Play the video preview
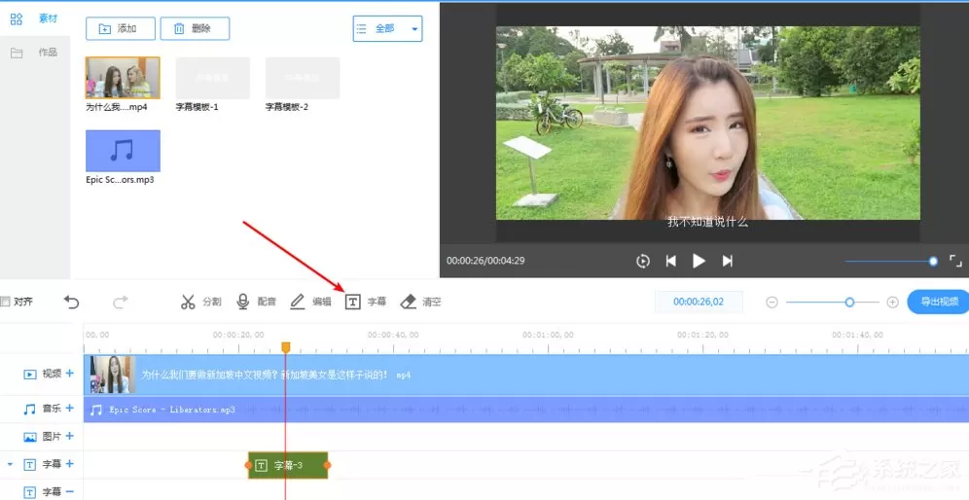This screenshot has width=969, height=500. click(x=699, y=261)
